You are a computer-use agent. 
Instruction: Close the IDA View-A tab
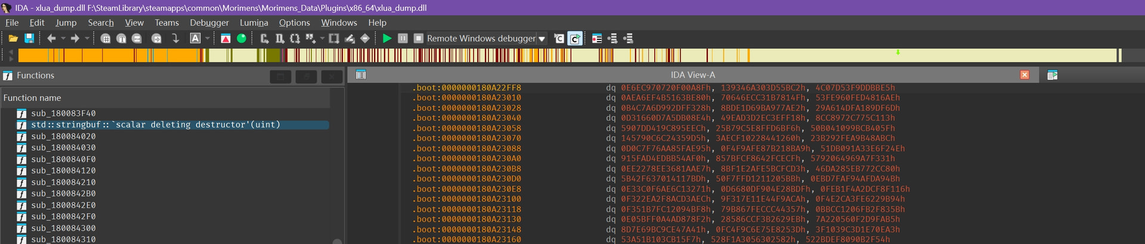point(1025,75)
